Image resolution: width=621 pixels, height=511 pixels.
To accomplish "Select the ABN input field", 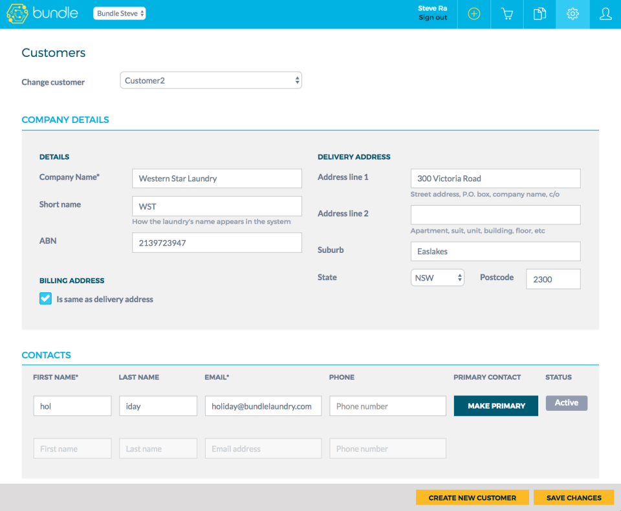I will pos(217,243).
